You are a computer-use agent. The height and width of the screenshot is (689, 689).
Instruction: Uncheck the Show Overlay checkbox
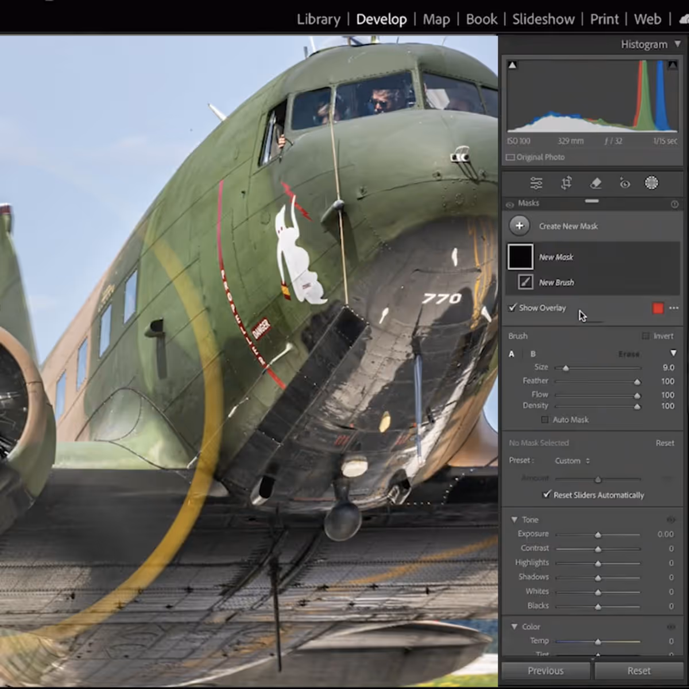click(512, 308)
